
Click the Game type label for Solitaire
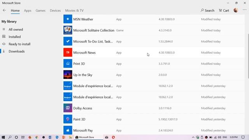pyautogui.click(x=120, y=30)
